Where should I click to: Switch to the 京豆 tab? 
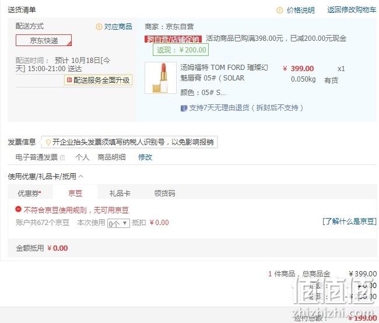click(75, 193)
